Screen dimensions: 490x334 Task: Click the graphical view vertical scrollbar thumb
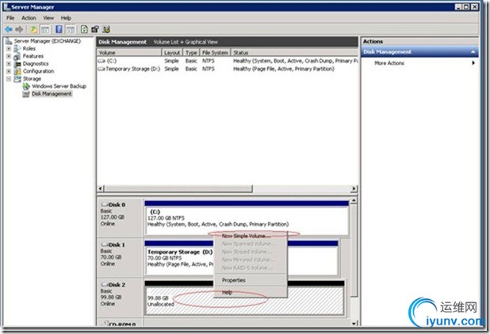click(x=354, y=250)
